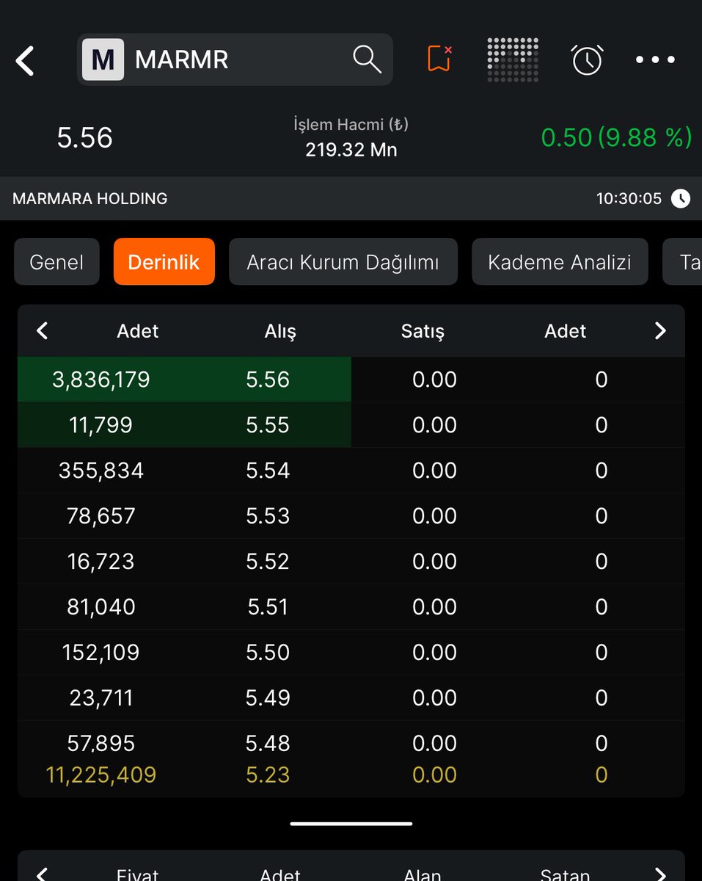Screen dimensions: 702x881
Task: Tap the Satış column header
Action: (423, 331)
